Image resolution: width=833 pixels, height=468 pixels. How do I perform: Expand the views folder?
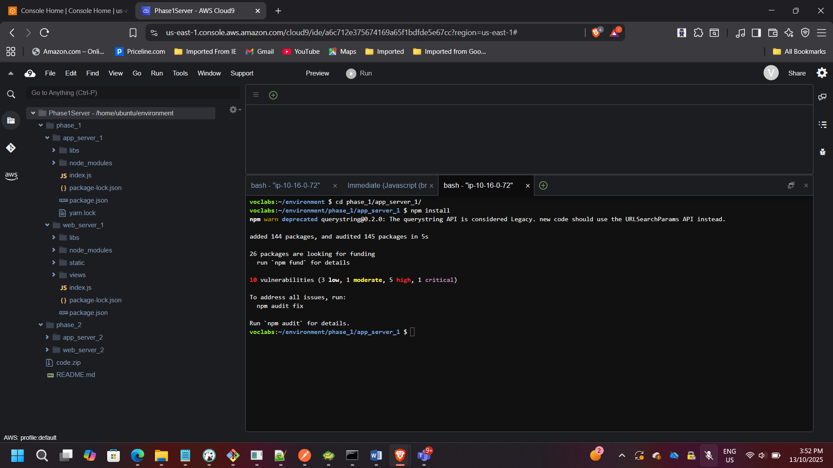pyautogui.click(x=54, y=275)
